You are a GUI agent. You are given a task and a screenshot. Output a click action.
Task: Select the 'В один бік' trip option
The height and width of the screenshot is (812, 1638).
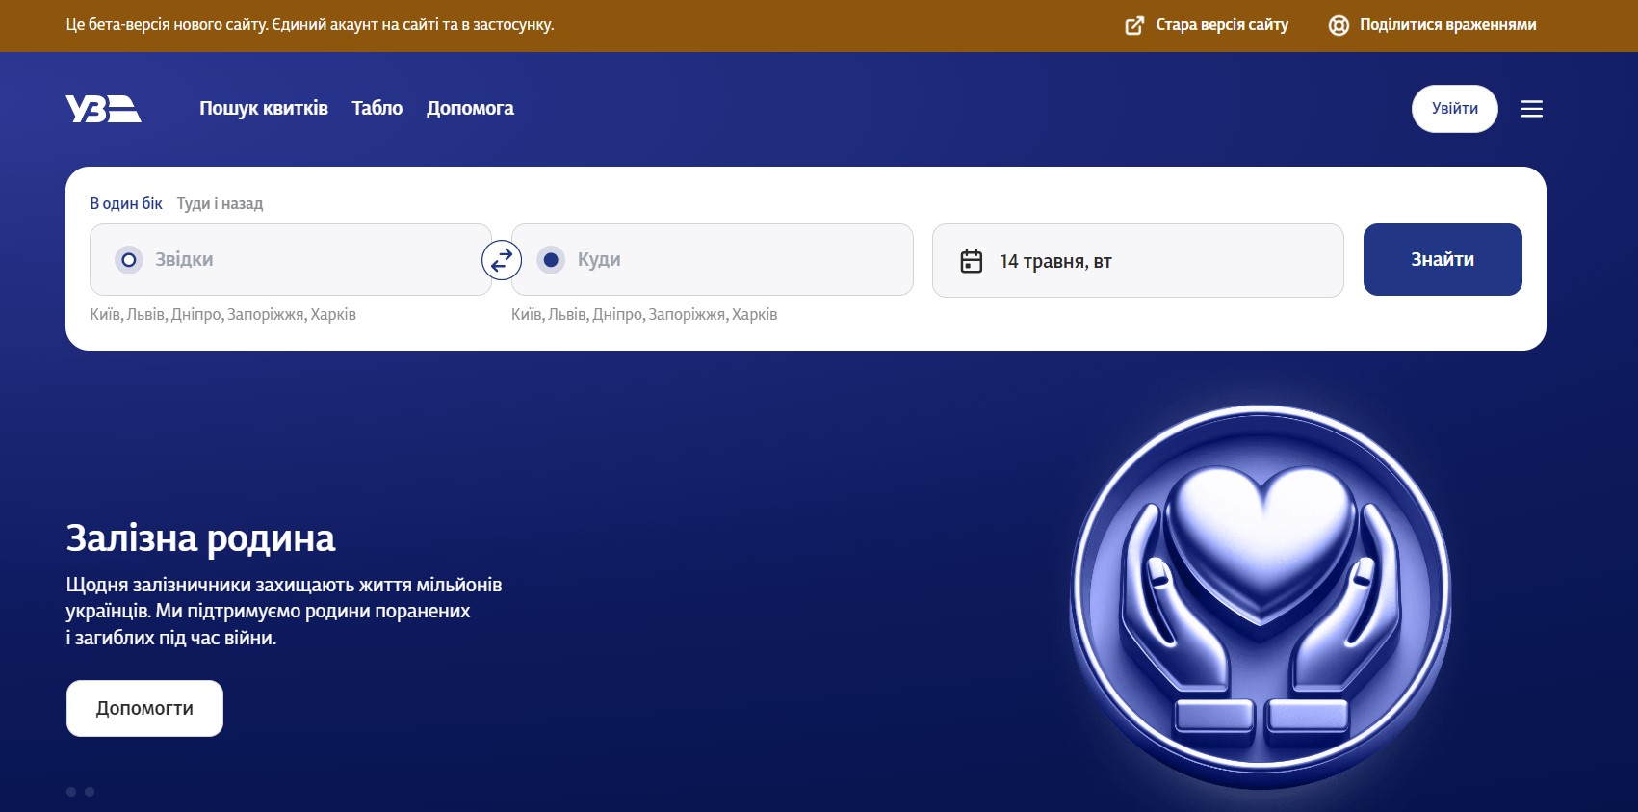pyautogui.click(x=126, y=203)
